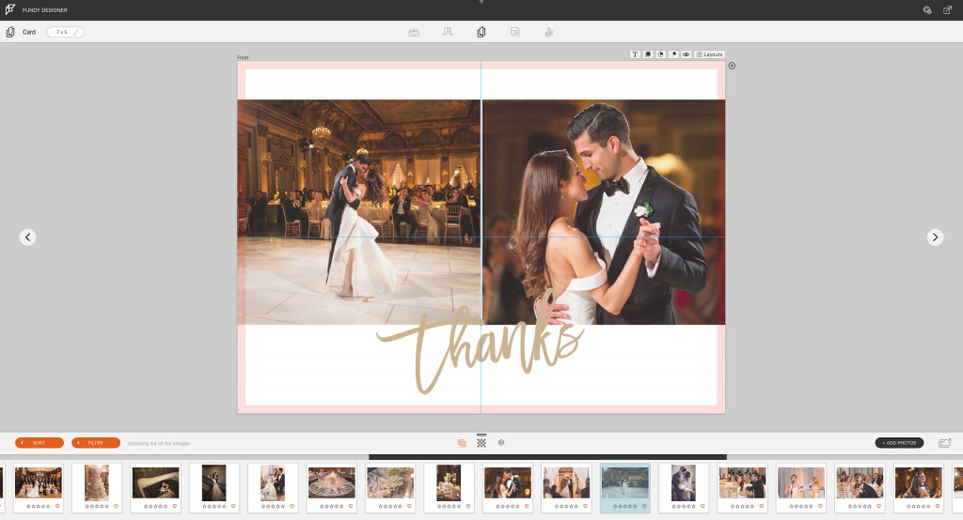Toggle the eye preview icon above card
The image size is (963, 520).
coord(686,54)
